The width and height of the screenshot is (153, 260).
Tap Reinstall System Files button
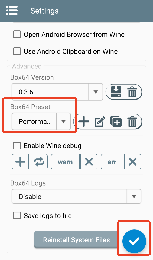pyautogui.click(x=76, y=240)
